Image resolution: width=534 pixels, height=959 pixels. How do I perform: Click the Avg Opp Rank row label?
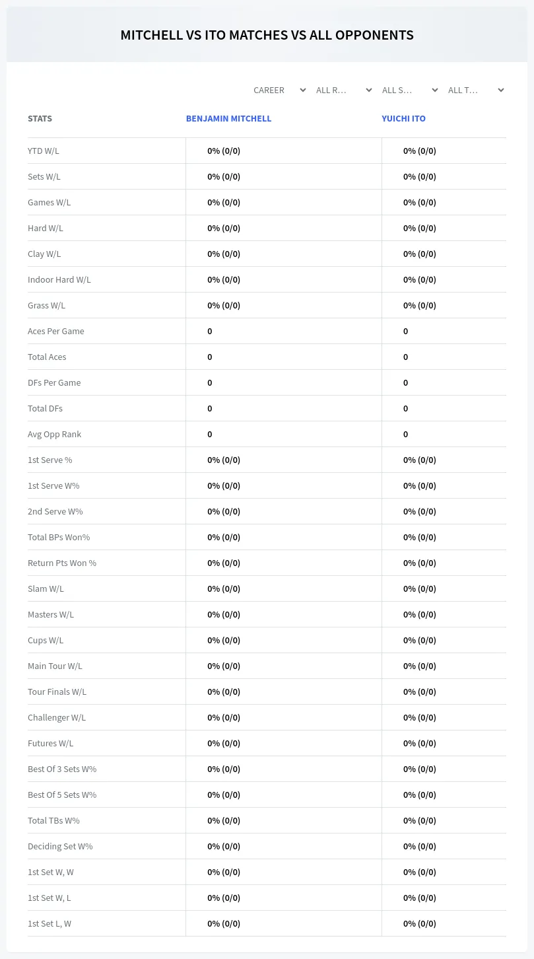click(x=54, y=435)
